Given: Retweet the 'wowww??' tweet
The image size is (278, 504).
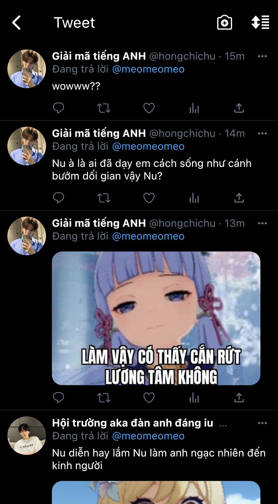Looking at the screenshot, I should 104,108.
